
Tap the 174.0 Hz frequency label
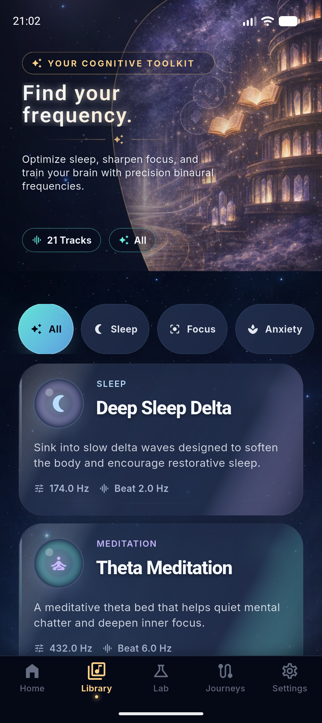[x=69, y=489]
